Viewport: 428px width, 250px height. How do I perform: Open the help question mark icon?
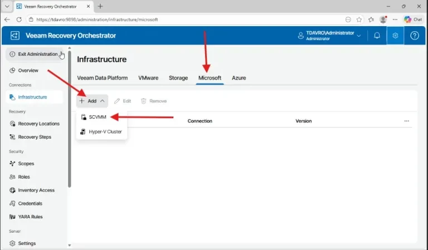pyautogui.click(x=415, y=36)
